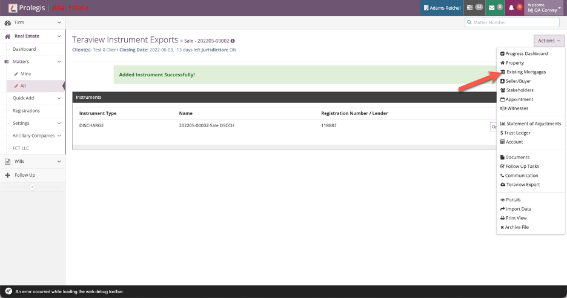This screenshot has height=298, width=567.
Task: Select Statement of Adjustments menu entry
Action: [x=533, y=124]
